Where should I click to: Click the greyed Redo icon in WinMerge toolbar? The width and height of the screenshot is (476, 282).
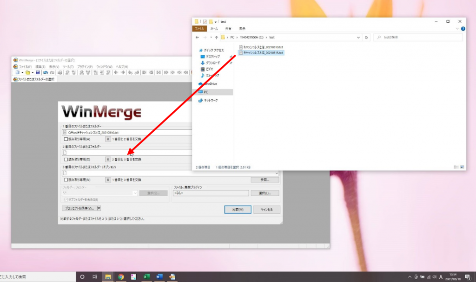(52, 72)
